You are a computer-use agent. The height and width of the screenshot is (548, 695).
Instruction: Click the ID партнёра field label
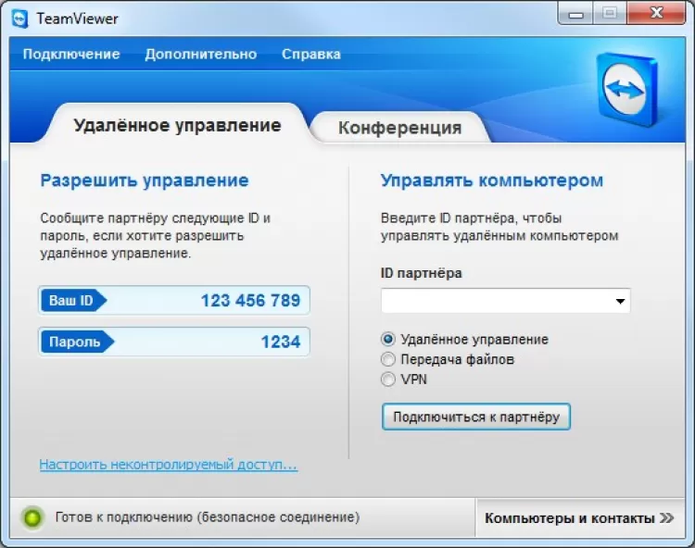coord(421,273)
